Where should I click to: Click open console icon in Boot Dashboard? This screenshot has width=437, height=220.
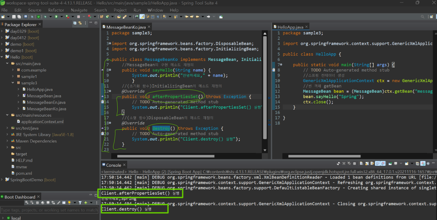click(x=48, y=203)
